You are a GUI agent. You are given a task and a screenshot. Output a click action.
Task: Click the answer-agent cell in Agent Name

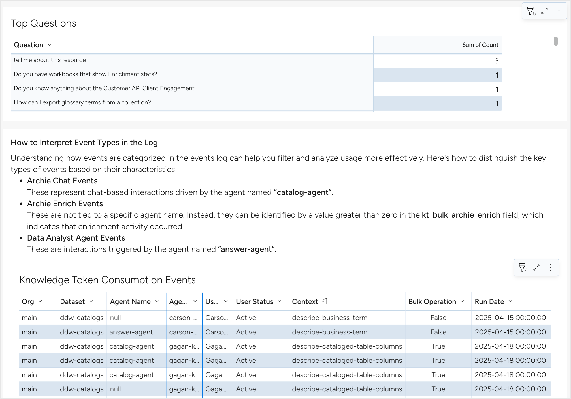pyautogui.click(x=136, y=332)
